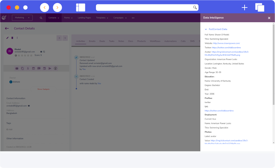Switch to the Activities tab

tap(81, 41)
